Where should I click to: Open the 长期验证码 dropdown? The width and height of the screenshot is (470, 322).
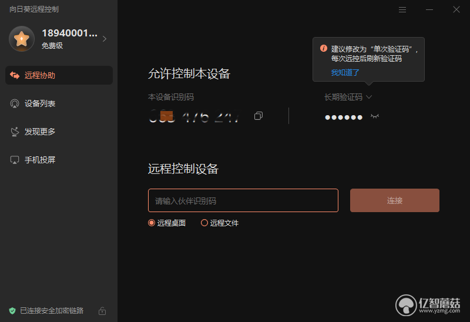pos(348,97)
